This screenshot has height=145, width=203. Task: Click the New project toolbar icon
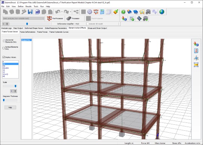pyautogui.click(x=5, y=12)
